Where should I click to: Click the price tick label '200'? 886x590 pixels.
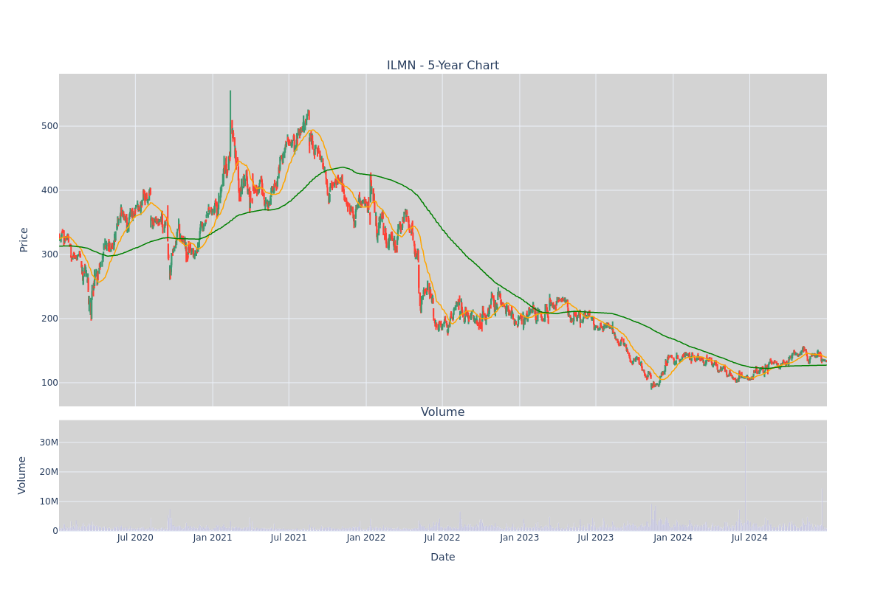[49, 319]
